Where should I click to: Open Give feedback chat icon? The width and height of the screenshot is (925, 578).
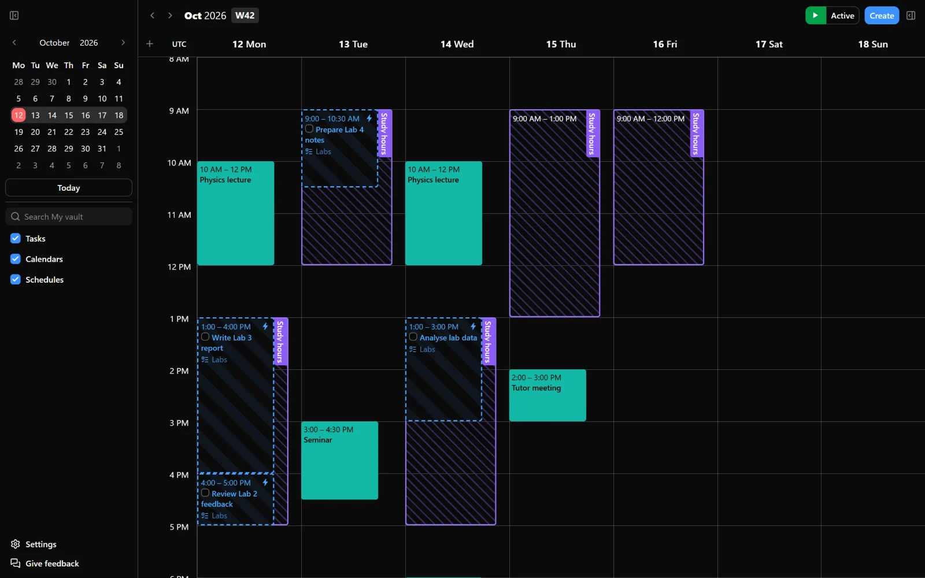16,563
